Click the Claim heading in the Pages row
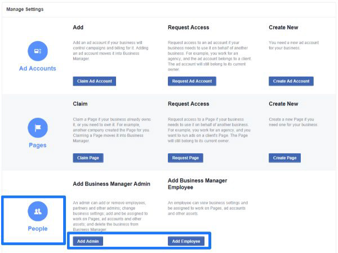The image size is (338, 253). [x=81, y=104]
